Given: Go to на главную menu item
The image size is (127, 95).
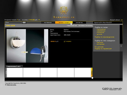Looking at the screenshot, I should click(48, 22).
